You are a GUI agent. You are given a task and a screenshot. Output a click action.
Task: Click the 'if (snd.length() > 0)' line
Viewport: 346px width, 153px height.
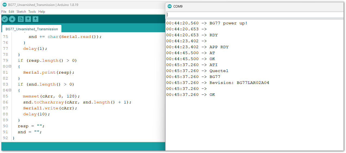[x=46, y=84]
